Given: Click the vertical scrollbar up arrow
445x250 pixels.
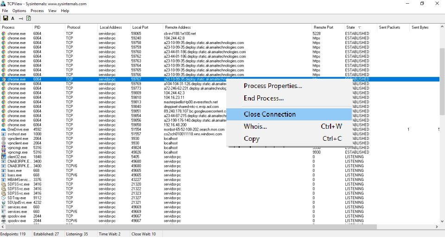Looking at the screenshot, I should point(442,27).
